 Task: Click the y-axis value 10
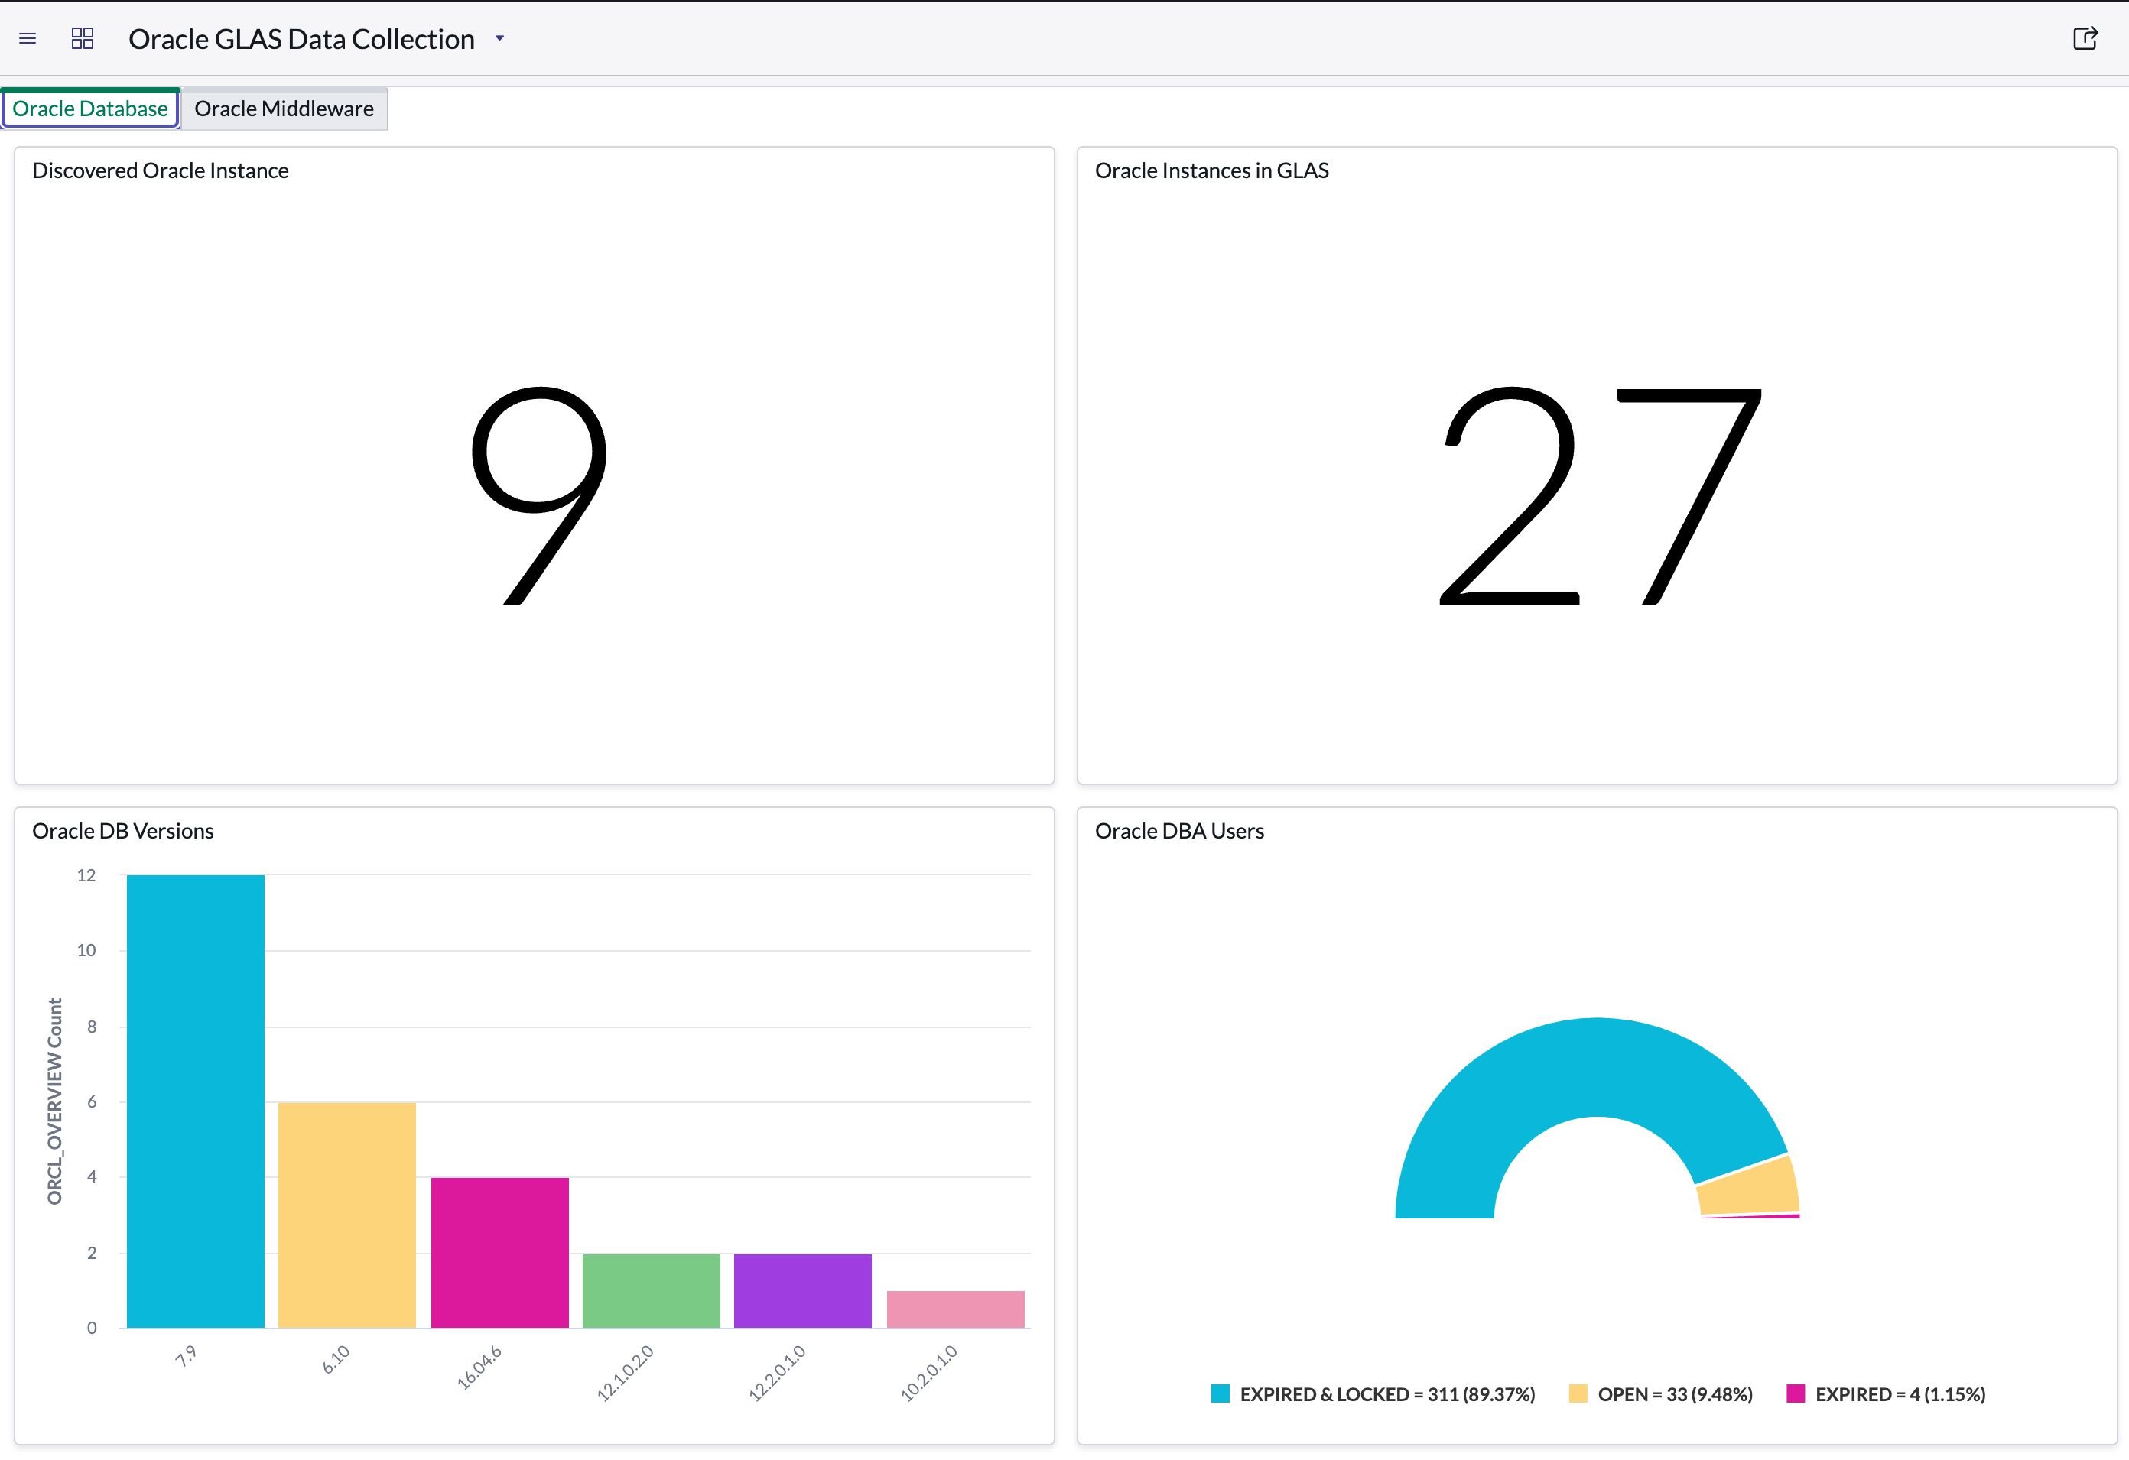86,951
